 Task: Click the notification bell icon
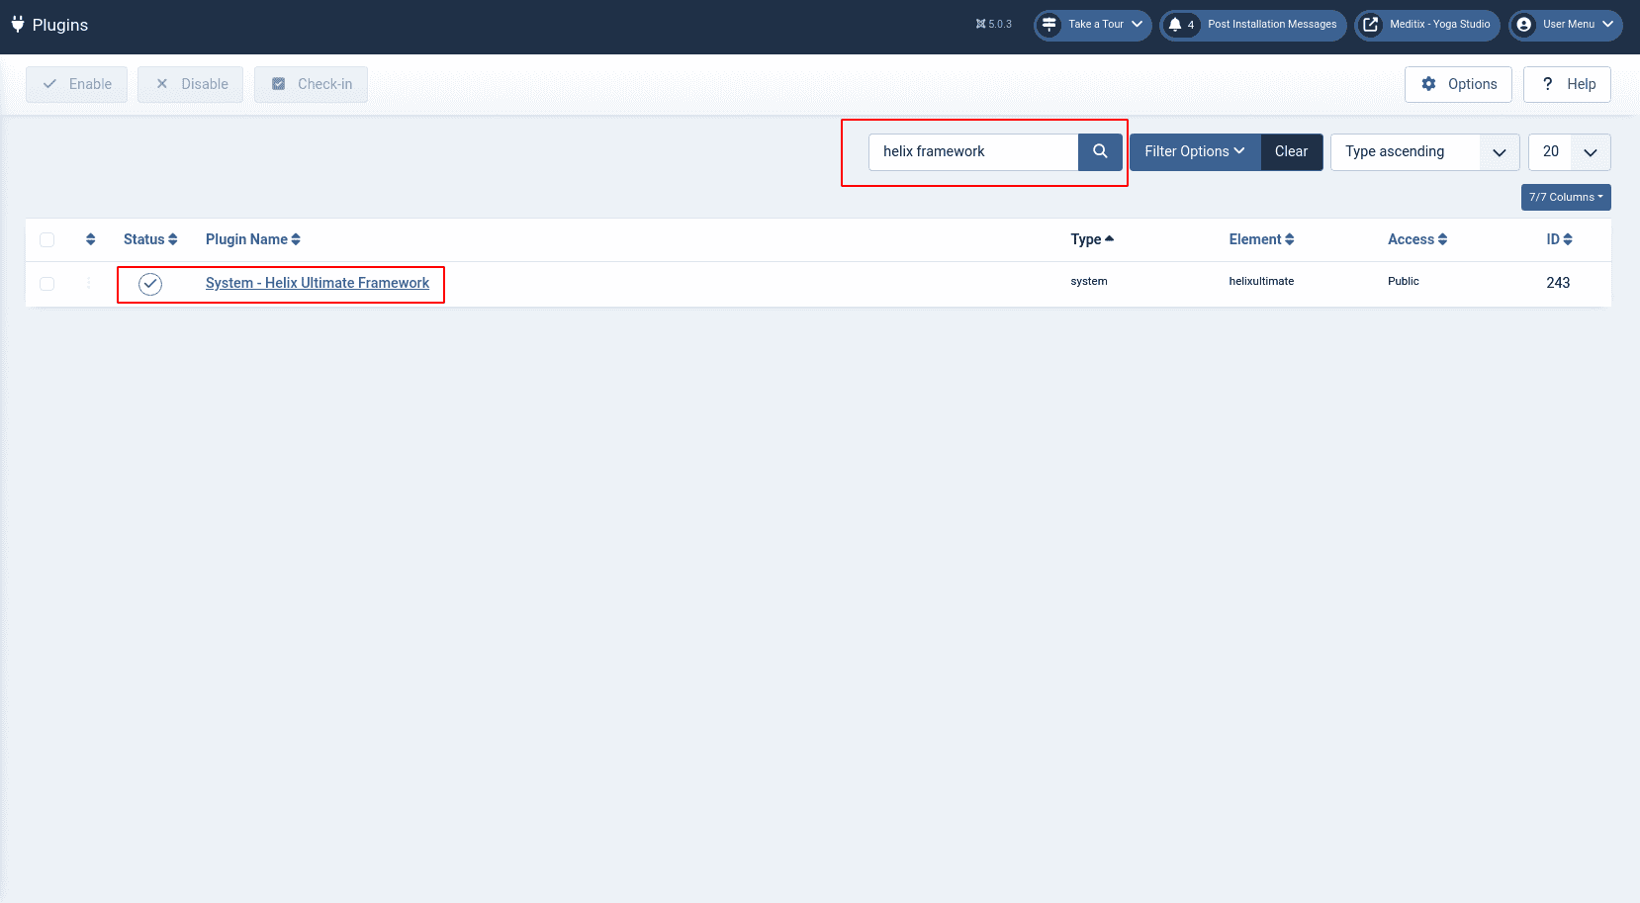[x=1175, y=25]
